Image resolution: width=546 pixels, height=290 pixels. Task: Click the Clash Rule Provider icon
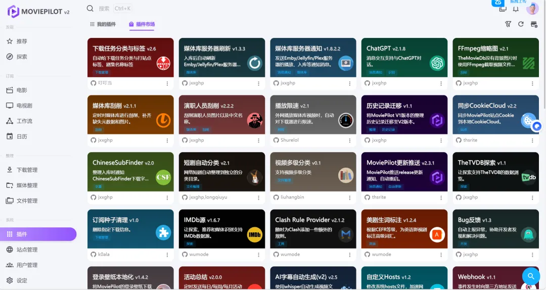pyautogui.click(x=346, y=234)
